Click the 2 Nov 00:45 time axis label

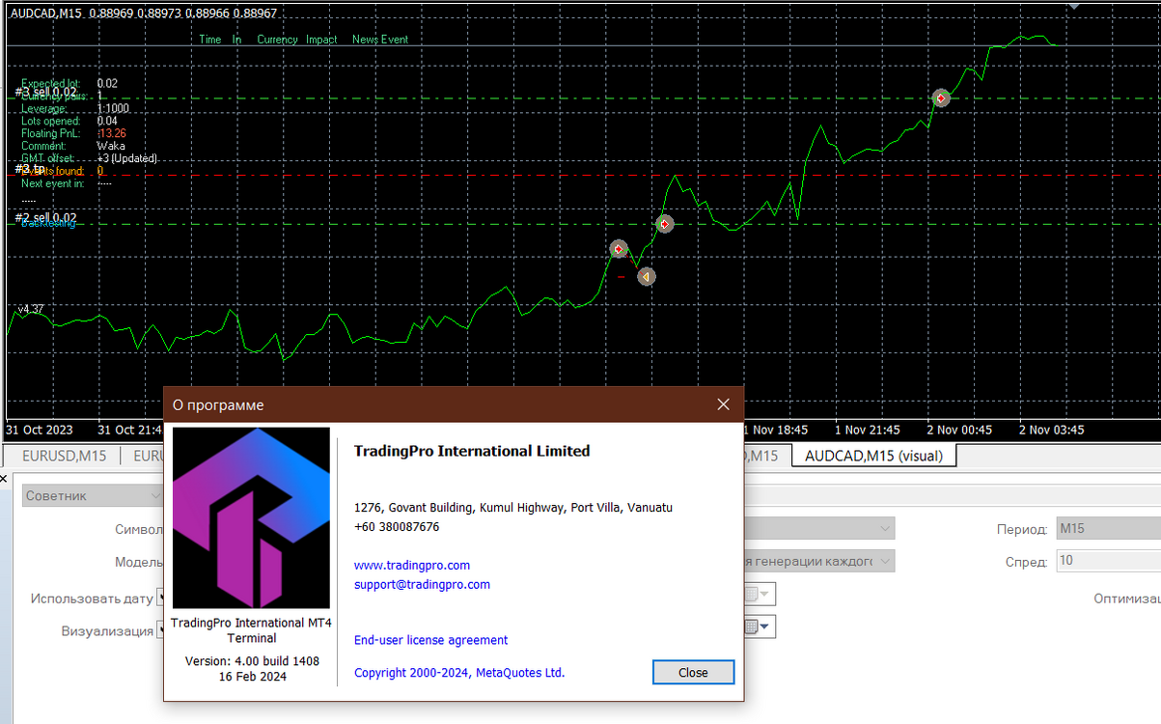pyautogui.click(x=960, y=430)
